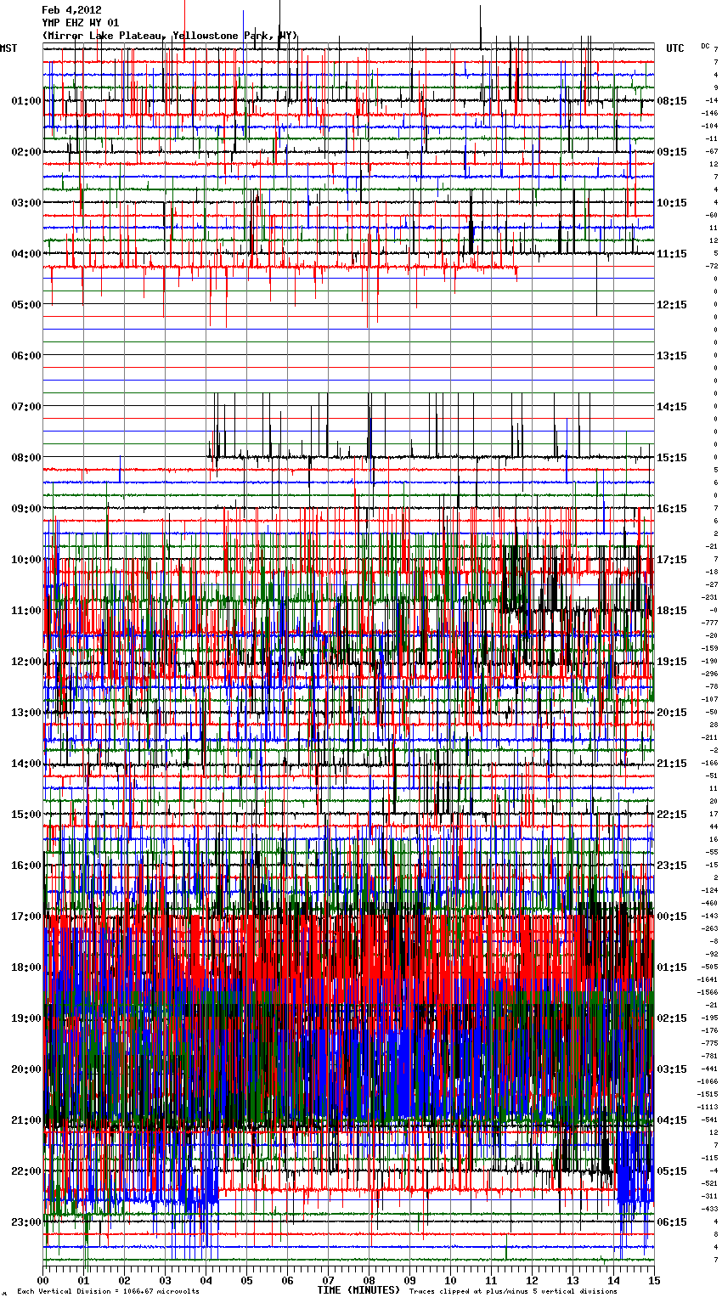Click the "UTC" axis header
The width and height of the screenshot is (722, 1303).
click(674, 48)
